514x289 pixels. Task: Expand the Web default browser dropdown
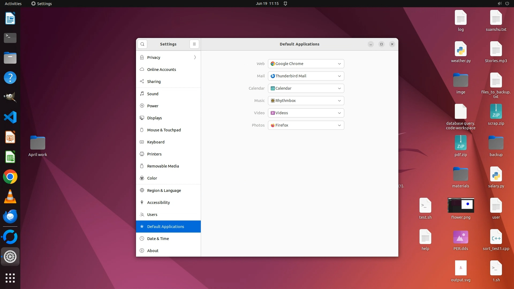click(x=306, y=64)
